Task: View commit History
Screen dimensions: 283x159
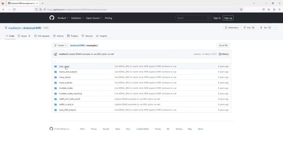Action: (224, 54)
